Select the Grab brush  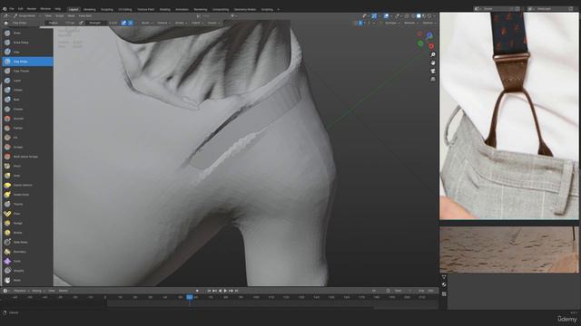(x=27, y=176)
